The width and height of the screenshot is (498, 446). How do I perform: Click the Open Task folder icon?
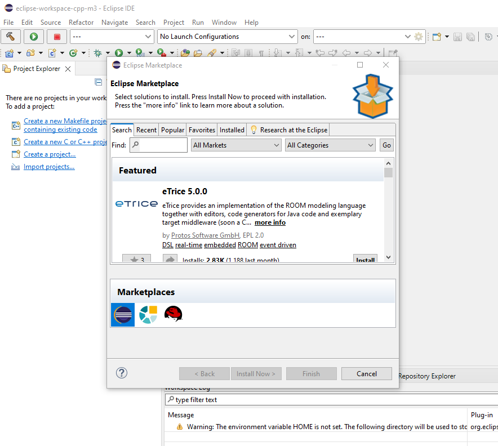point(198,53)
